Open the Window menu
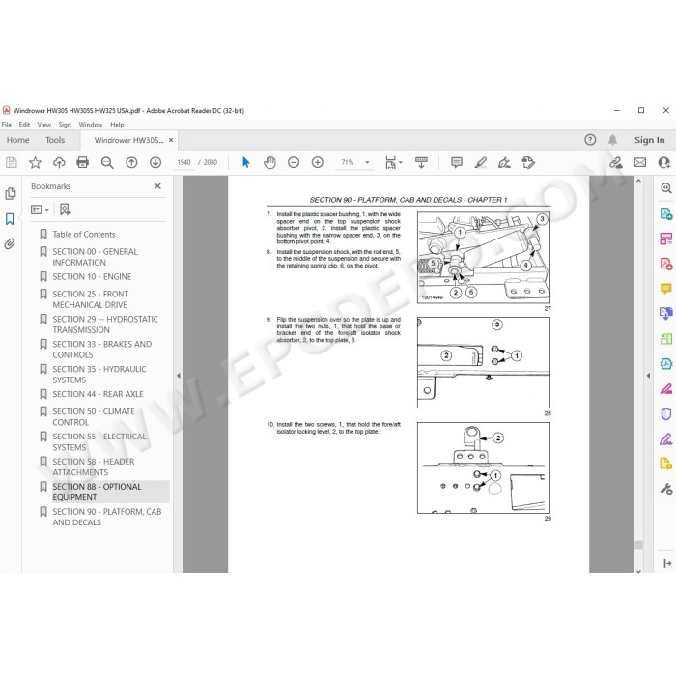Image resolution: width=676 pixels, height=676 pixels. tap(91, 125)
